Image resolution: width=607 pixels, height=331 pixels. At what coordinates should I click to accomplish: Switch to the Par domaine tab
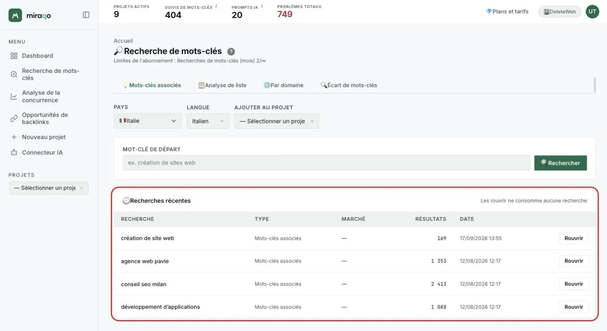tap(283, 85)
